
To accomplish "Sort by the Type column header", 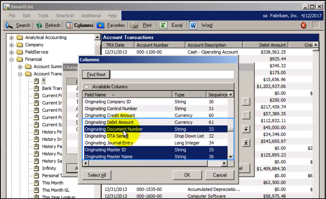I will [x=189, y=95].
